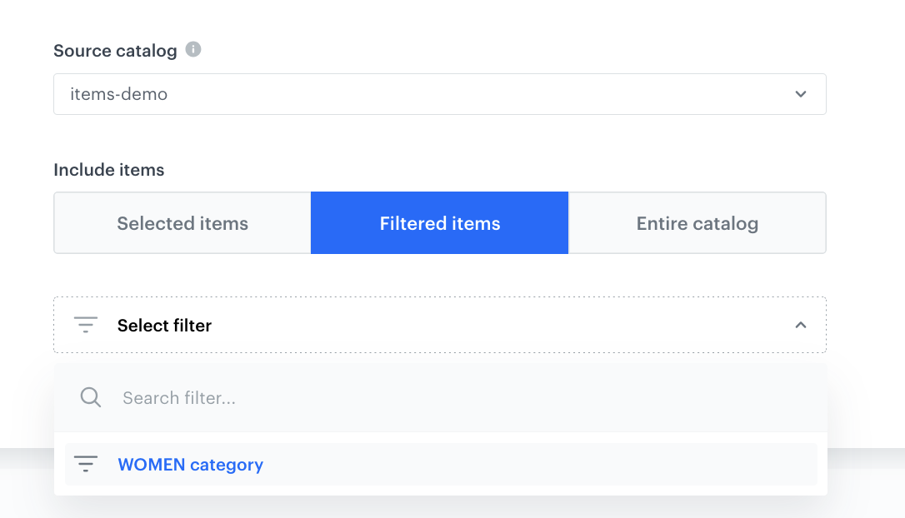Choose the Filtered items option
Screen dimensions: 905x518
pyautogui.click(x=440, y=223)
